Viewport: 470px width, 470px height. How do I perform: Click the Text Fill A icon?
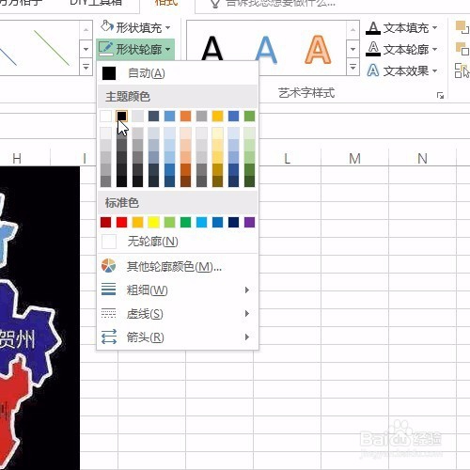[373, 28]
